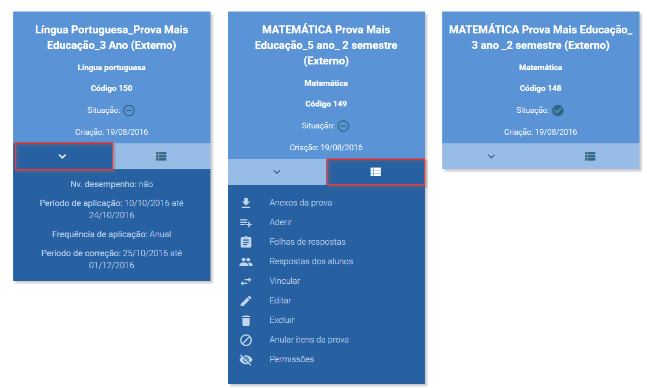The width and height of the screenshot is (647, 388).
Task: Open Permissões option
Action: click(292, 359)
